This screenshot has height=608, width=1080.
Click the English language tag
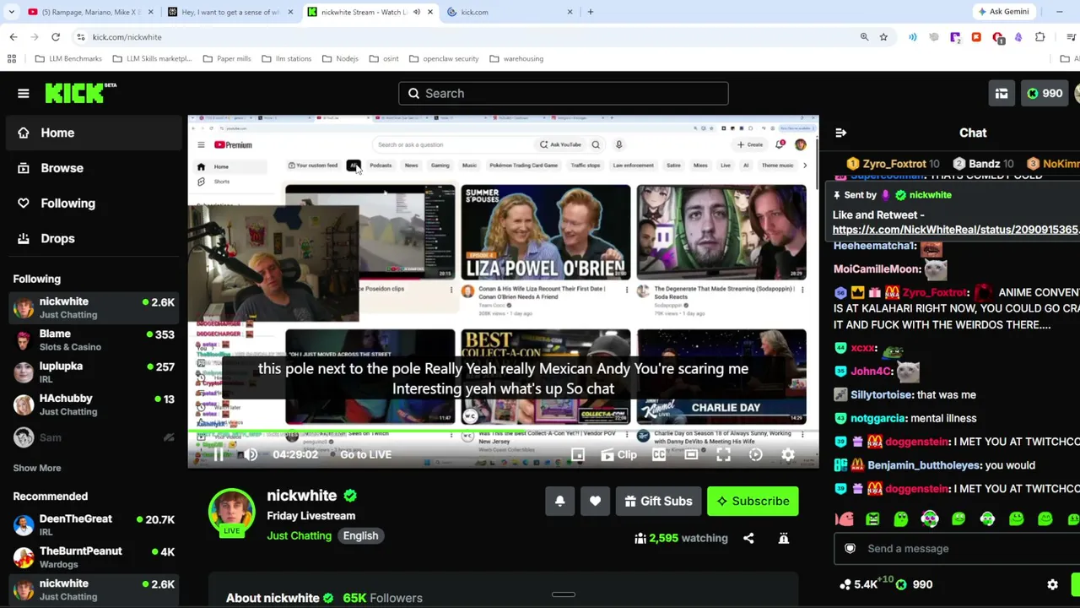point(360,535)
